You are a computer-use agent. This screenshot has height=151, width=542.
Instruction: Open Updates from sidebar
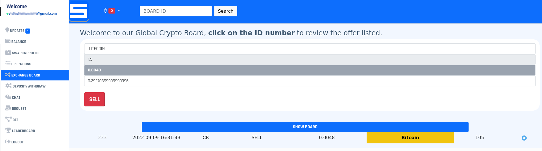click(18, 30)
